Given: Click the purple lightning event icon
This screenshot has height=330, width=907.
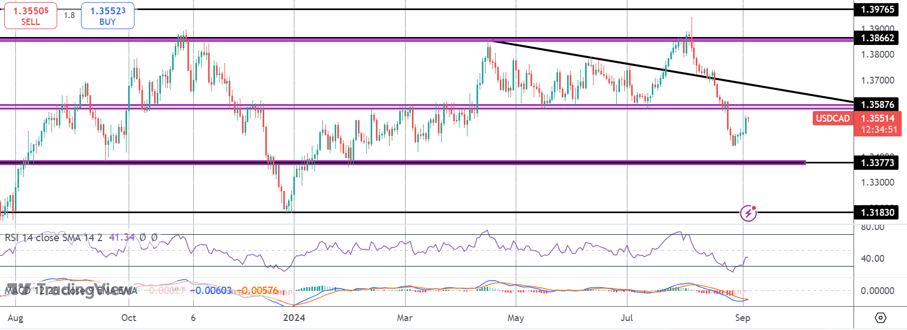Looking at the screenshot, I should click(748, 213).
